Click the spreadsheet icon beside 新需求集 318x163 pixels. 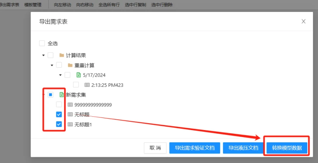click(62, 95)
